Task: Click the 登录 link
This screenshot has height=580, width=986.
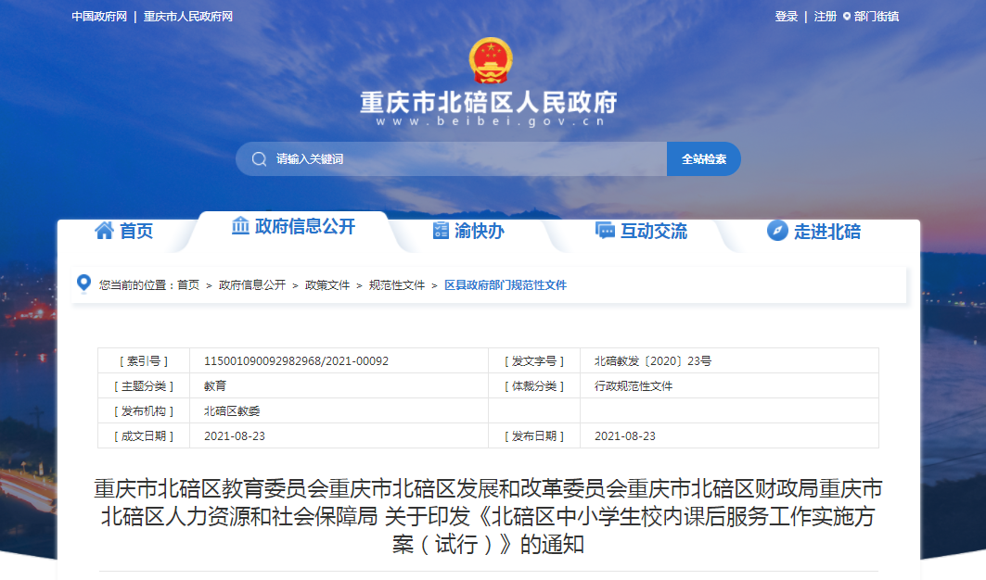Action: pyautogui.click(x=786, y=17)
